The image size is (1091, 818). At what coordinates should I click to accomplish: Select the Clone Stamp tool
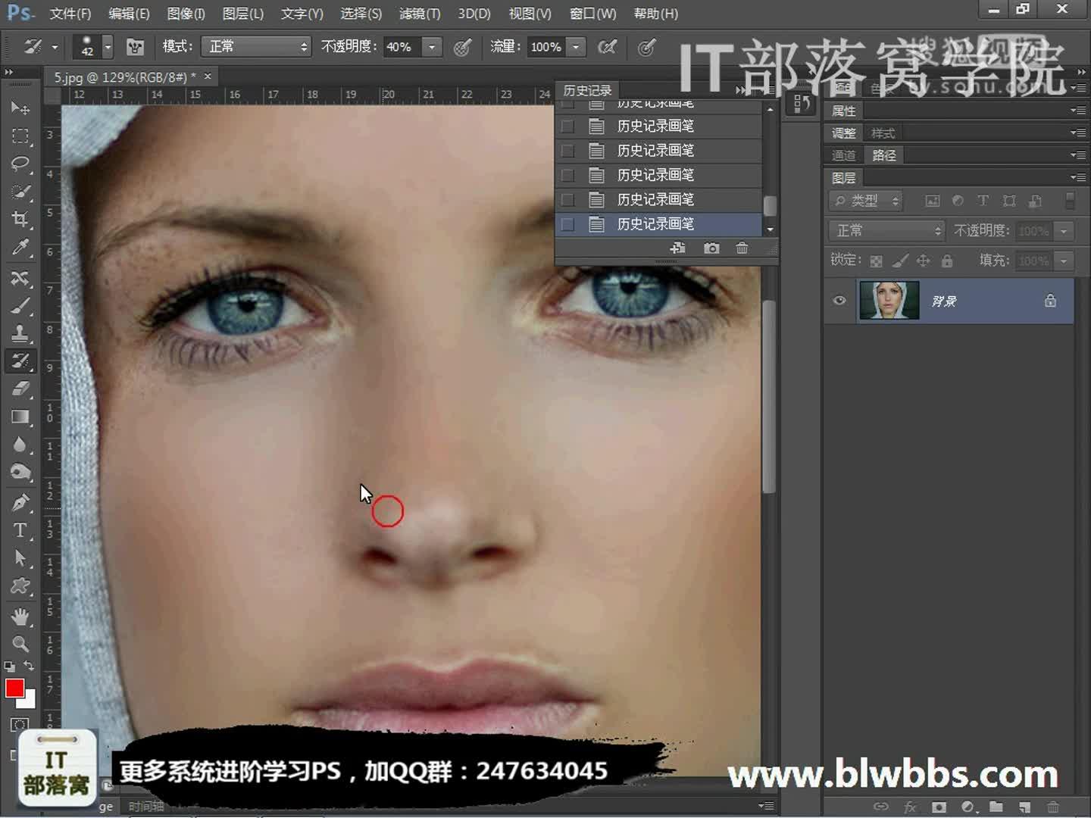click(20, 333)
